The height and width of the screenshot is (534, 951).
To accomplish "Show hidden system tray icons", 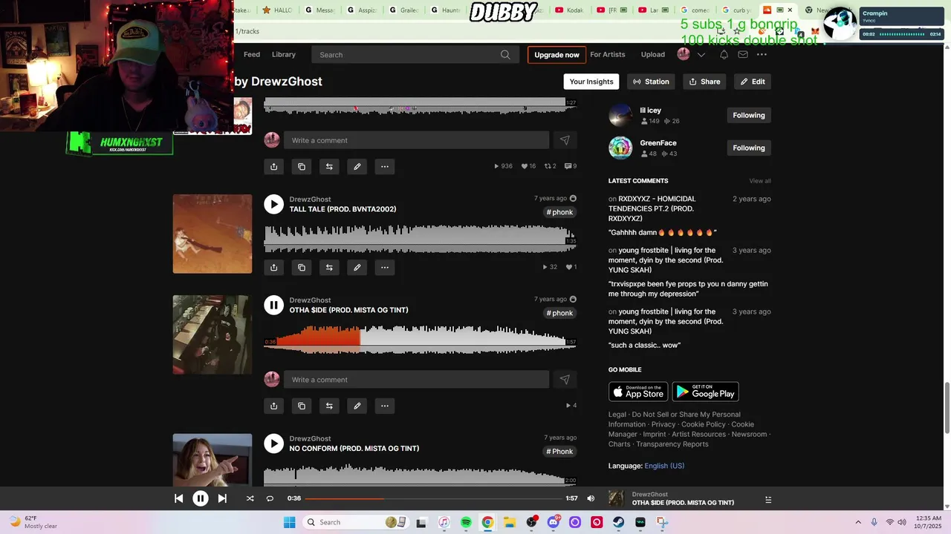I will pos(858,522).
